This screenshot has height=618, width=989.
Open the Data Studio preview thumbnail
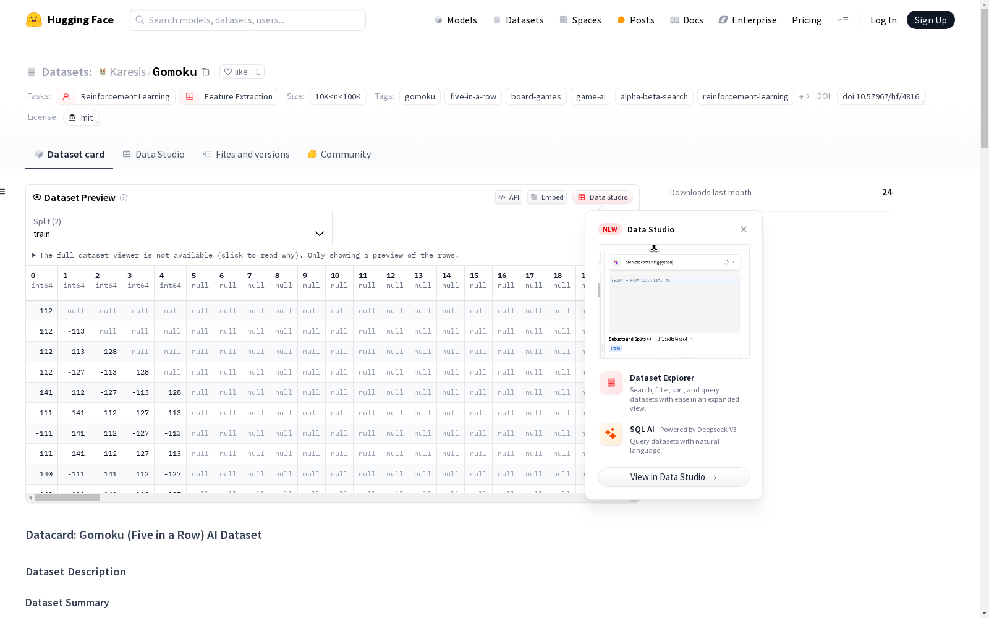[674, 302]
